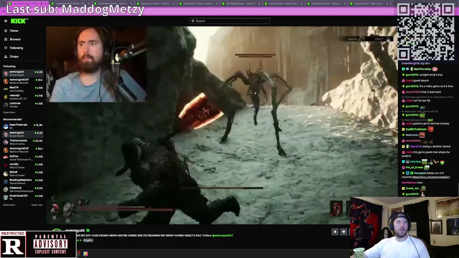Open MadTV channel avatar

coord(6,89)
